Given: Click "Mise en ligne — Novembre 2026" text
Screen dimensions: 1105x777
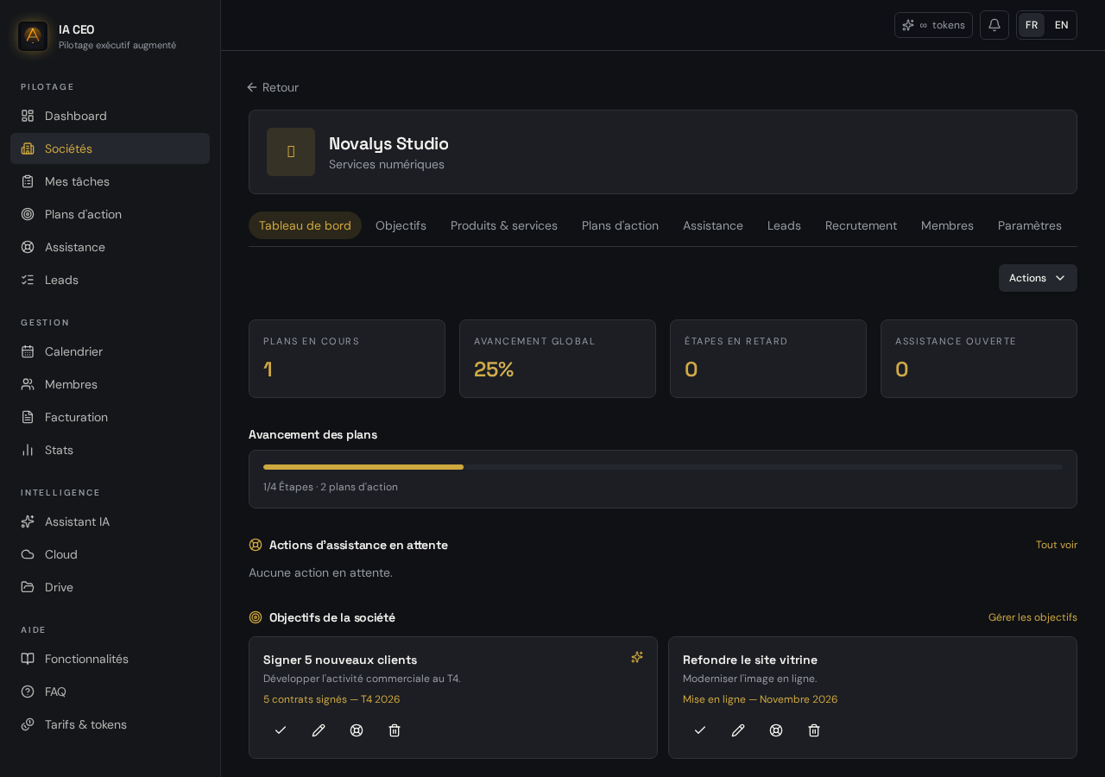Looking at the screenshot, I should [760, 699].
